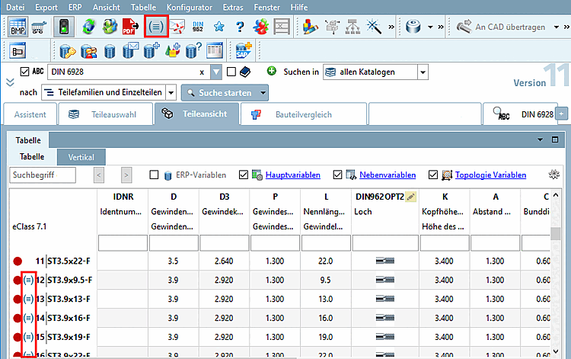Click the Hauptvariablen link
This screenshot has width=571, height=359.
coord(293,175)
